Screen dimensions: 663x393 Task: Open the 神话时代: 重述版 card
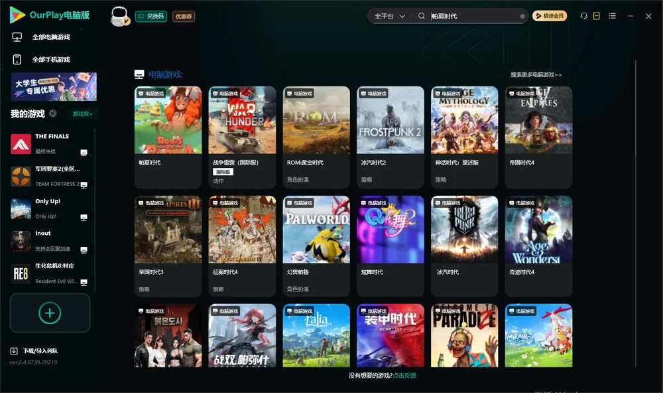click(464, 137)
